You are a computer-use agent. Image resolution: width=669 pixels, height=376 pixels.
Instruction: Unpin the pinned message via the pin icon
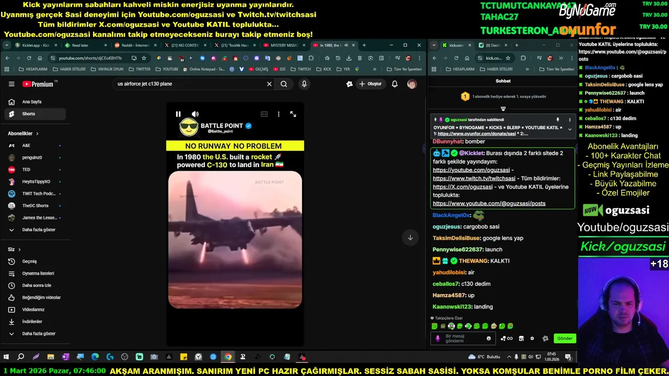pyautogui.click(x=558, y=120)
